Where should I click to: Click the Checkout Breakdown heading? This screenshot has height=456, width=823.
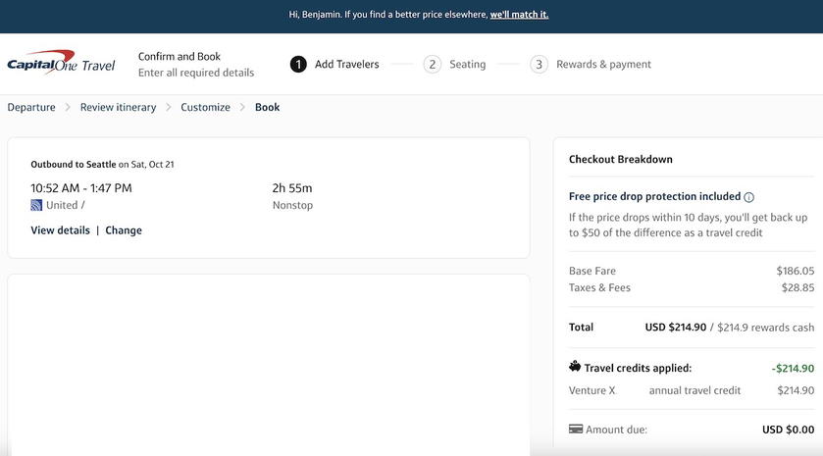[x=620, y=159]
